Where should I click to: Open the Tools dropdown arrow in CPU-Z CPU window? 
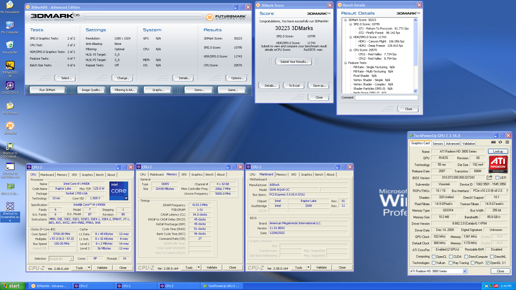coord(89,268)
